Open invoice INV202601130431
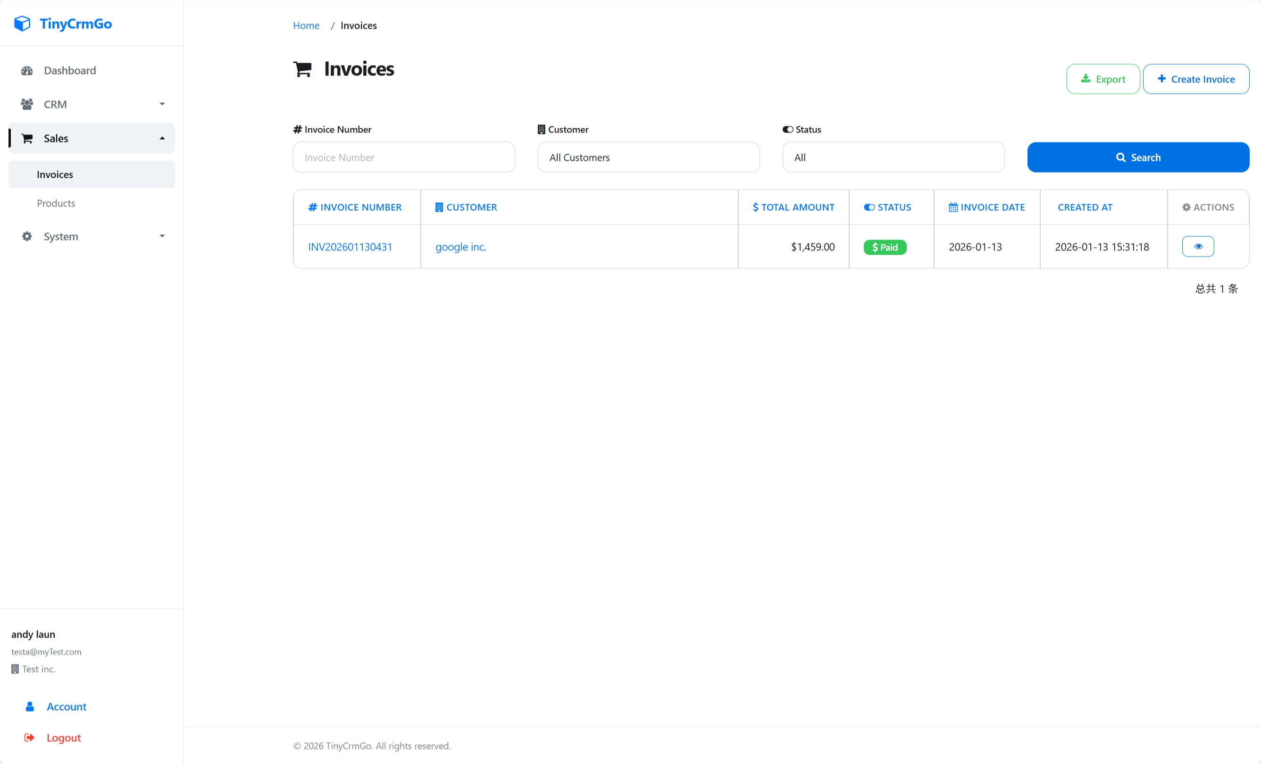 [350, 246]
